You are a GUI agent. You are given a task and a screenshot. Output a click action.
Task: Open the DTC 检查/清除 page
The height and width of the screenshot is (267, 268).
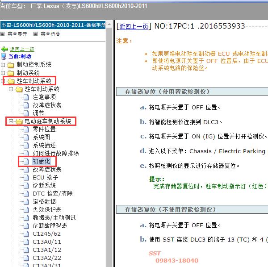click(53, 193)
